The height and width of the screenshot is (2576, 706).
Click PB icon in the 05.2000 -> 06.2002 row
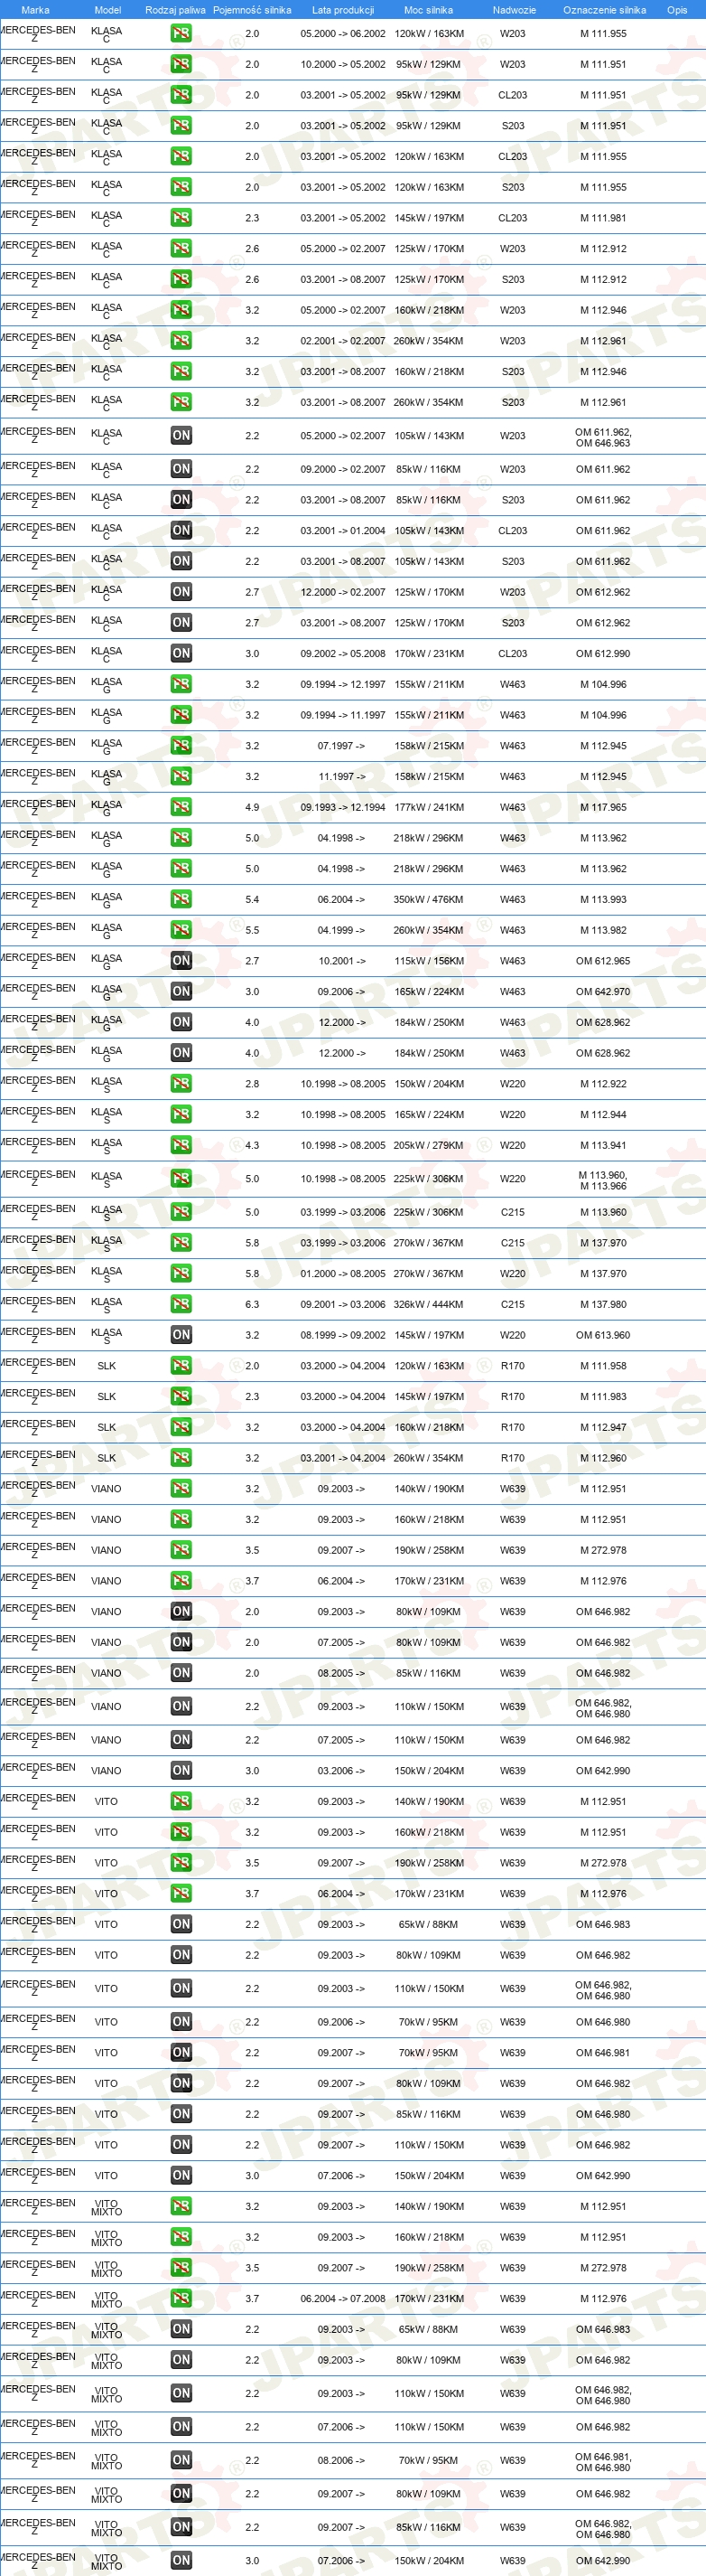(x=181, y=34)
